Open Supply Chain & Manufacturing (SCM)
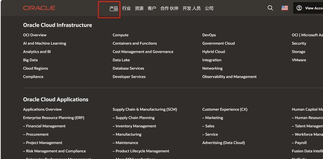The width and height of the screenshot is (323, 159). [x=145, y=109]
